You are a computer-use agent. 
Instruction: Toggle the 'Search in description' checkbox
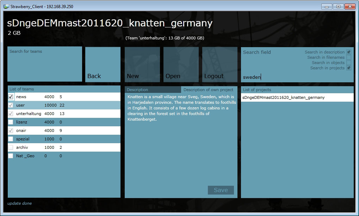pos(349,52)
